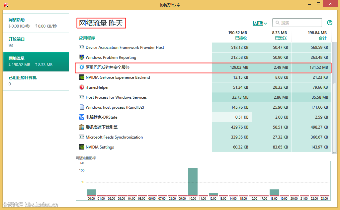
Task: Select the 18:00 traffic bar in chart
Action: pos(274,193)
